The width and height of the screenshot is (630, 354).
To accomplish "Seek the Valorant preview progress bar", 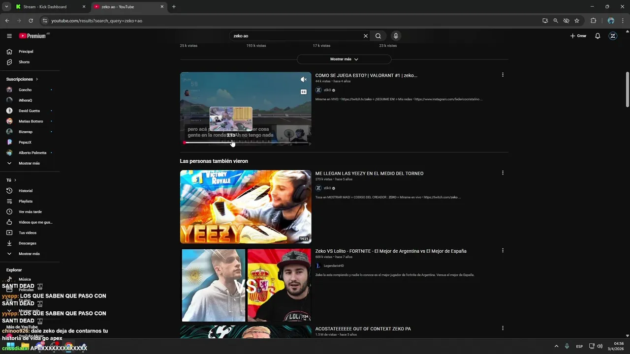I will [x=246, y=143].
